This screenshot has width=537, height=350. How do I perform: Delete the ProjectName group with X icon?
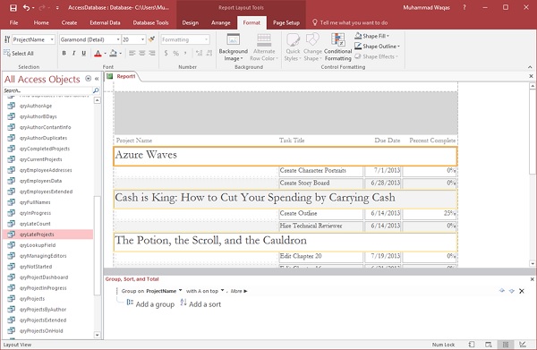click(522, 291)
